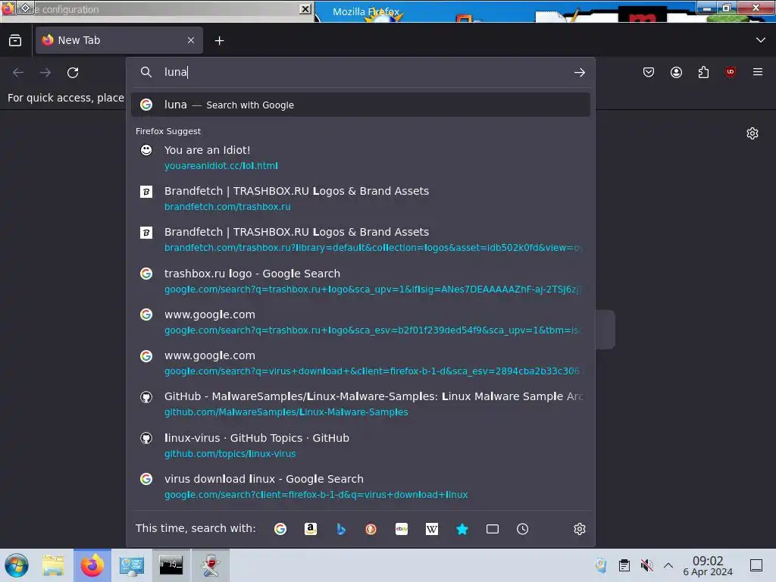776x582 pixels.
Task: Search this time with Wikipedia icon
Action: coord(431,529)
